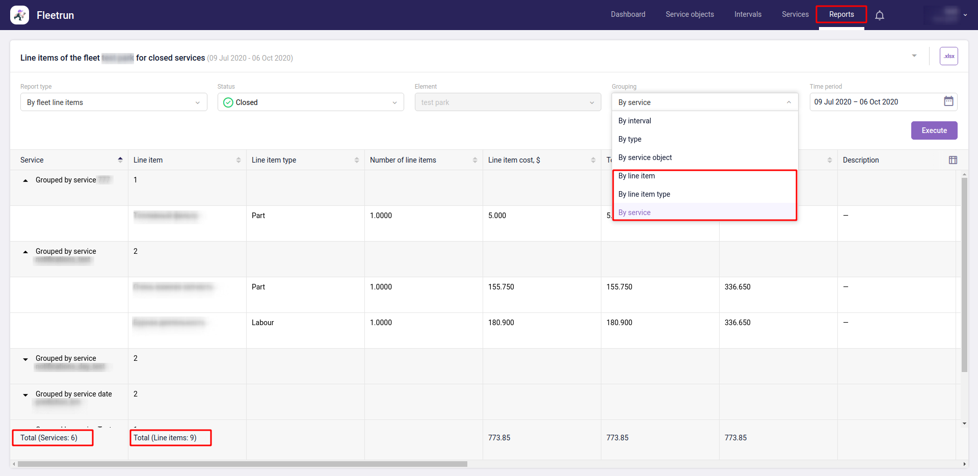Click the horizontal scrollbar at bottom

(243, 464)
